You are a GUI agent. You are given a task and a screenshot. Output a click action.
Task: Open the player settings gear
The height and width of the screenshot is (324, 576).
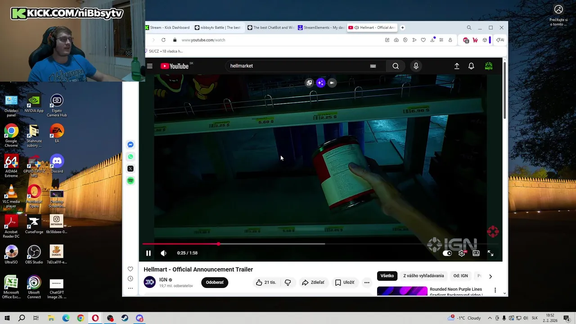coord(462,253)
